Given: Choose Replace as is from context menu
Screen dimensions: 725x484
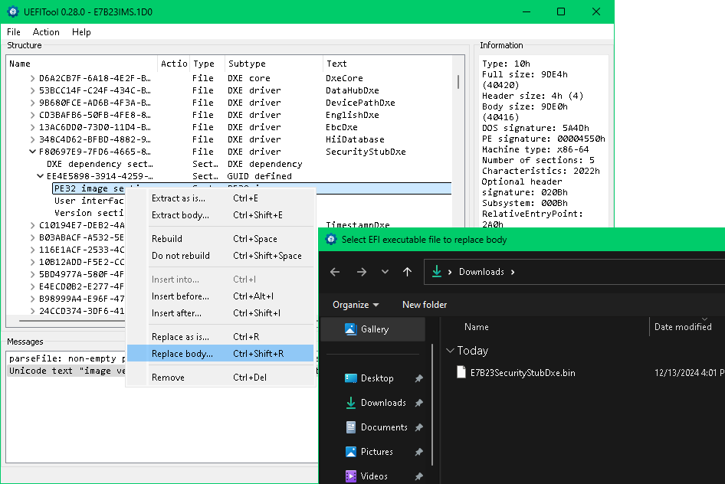Looking at the screenshot, I should [x=221, y=337].
